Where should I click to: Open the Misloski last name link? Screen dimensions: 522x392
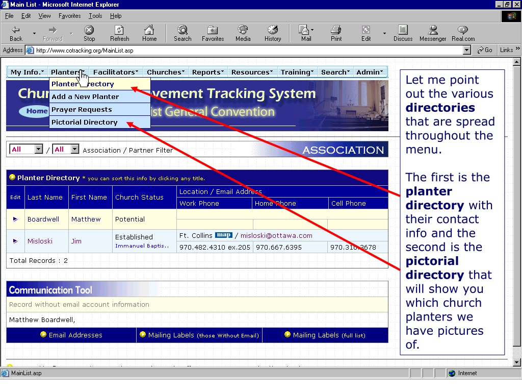[x=40, y=241]
